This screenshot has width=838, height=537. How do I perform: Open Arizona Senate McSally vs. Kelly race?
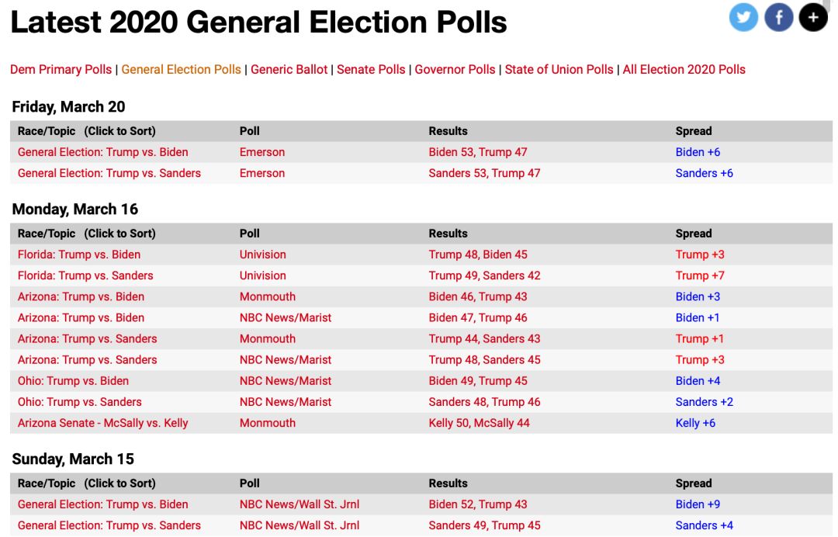(102, 423)
